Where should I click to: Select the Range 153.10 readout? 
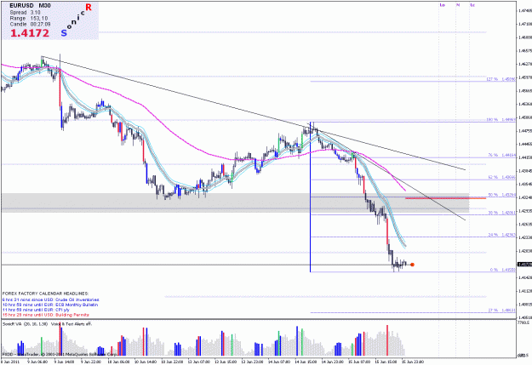29,19
